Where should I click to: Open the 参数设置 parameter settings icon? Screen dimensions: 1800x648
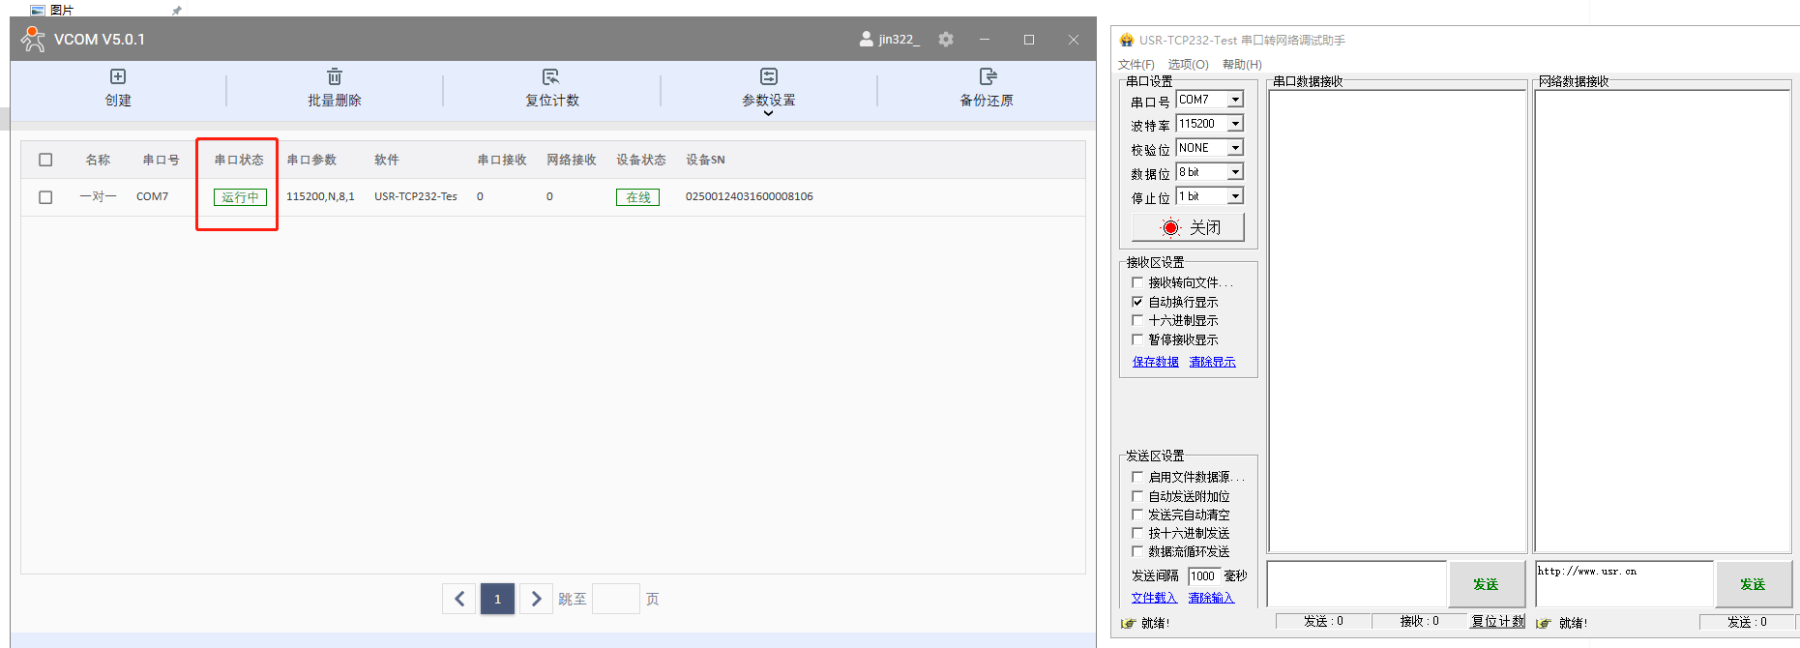point(769,77)
